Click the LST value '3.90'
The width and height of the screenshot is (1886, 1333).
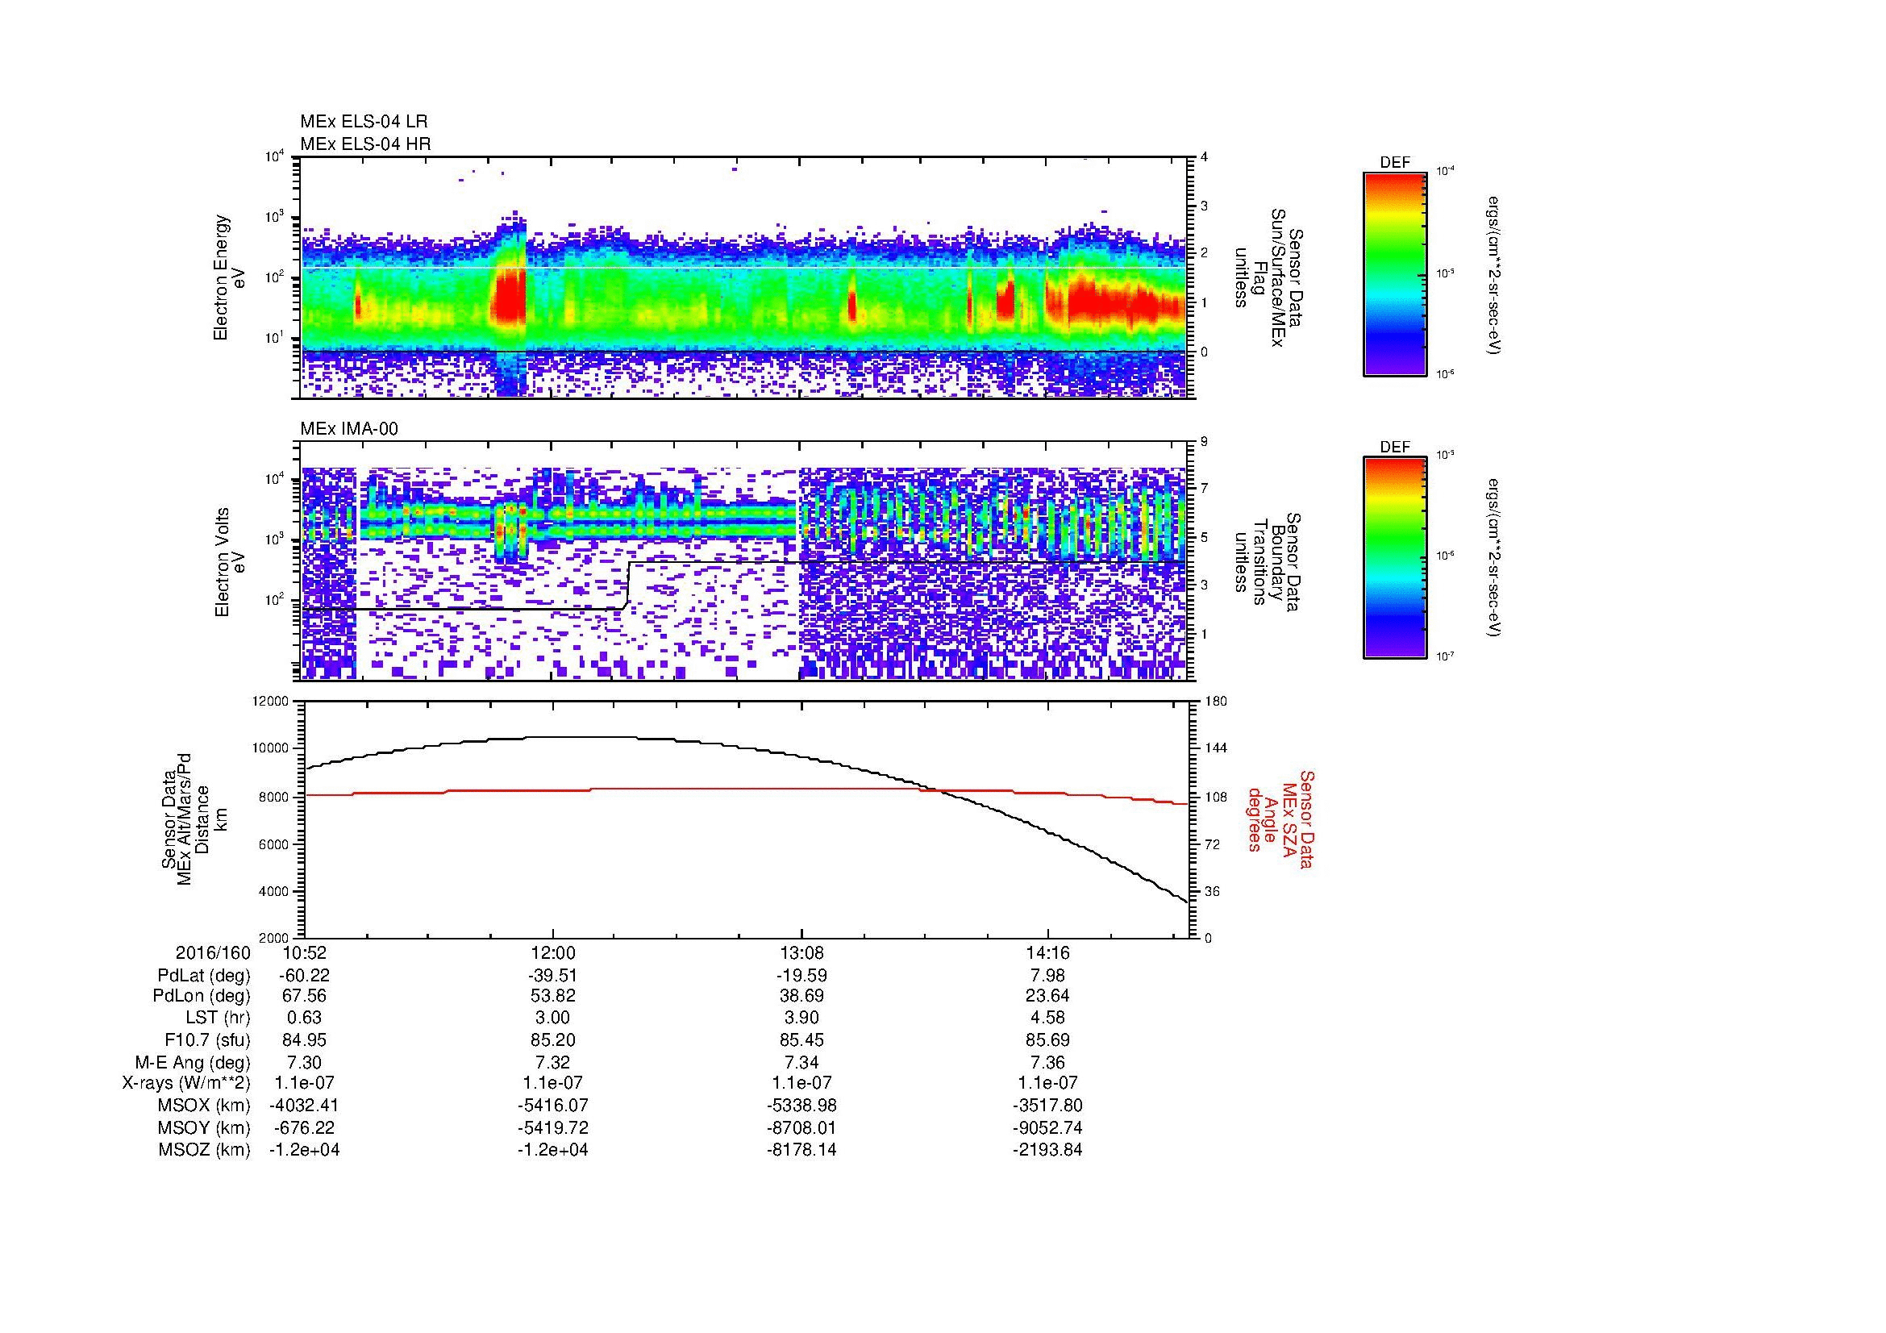[801, 1018]
